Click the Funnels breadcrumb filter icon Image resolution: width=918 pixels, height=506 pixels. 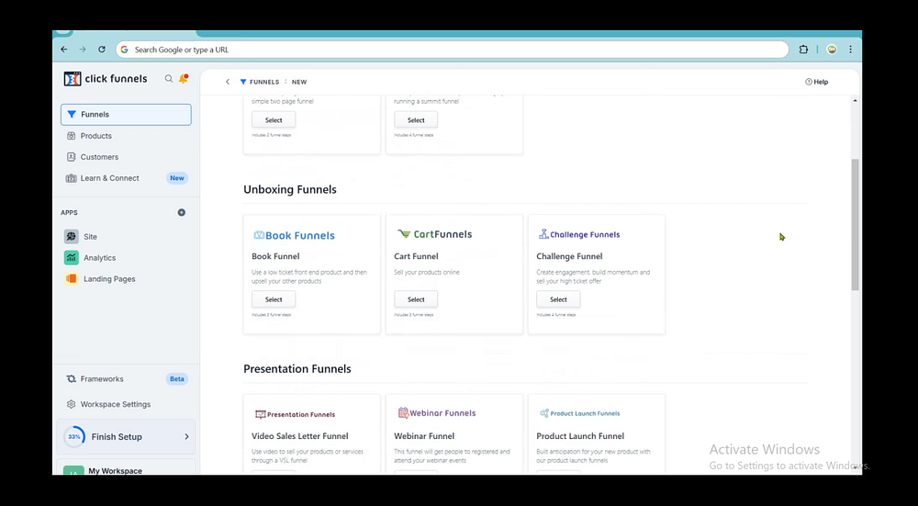point(243,82)
